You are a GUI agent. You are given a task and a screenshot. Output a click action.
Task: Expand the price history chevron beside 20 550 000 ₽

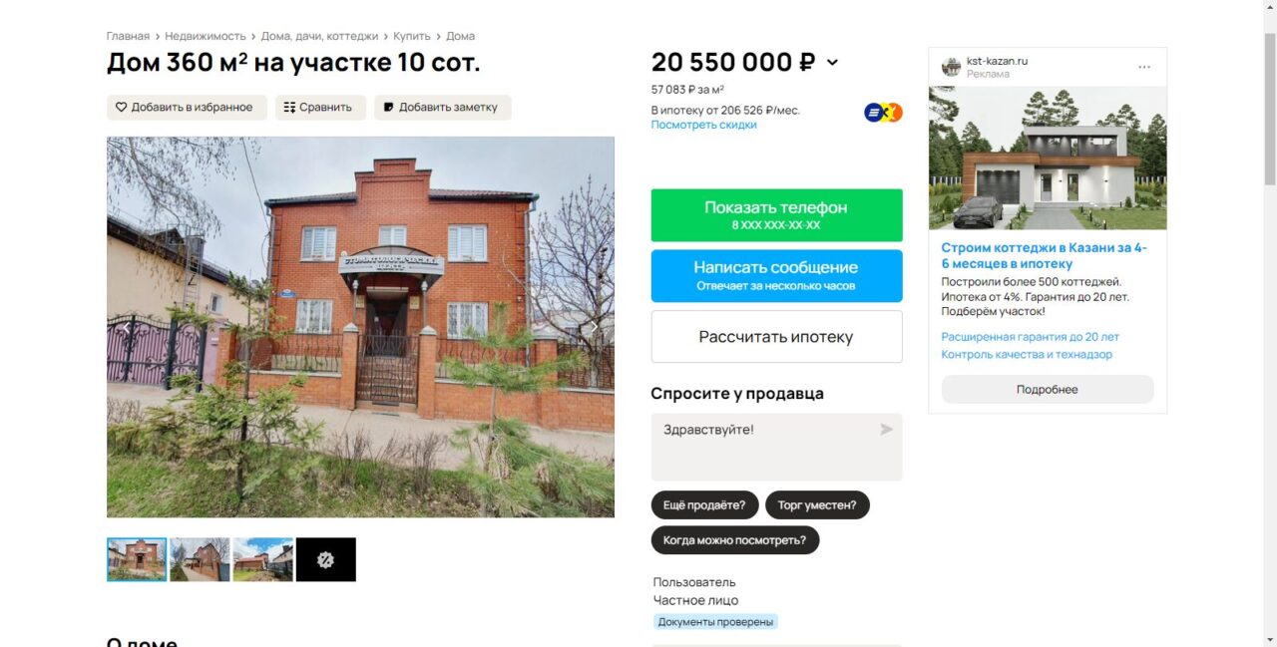(833, 63)
